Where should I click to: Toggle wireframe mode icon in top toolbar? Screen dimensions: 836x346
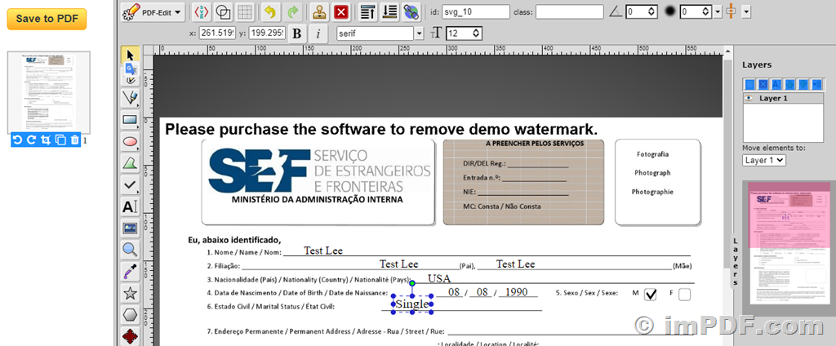coord(223,11)
